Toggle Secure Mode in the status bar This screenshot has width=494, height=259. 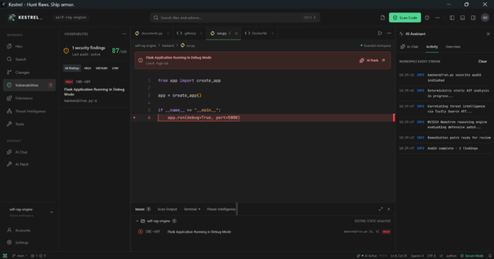[472, 255]
